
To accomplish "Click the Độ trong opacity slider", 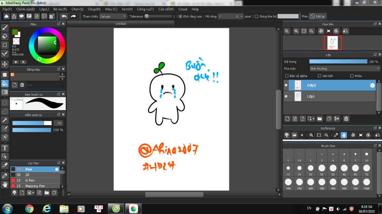I will (x=338, y=61).
